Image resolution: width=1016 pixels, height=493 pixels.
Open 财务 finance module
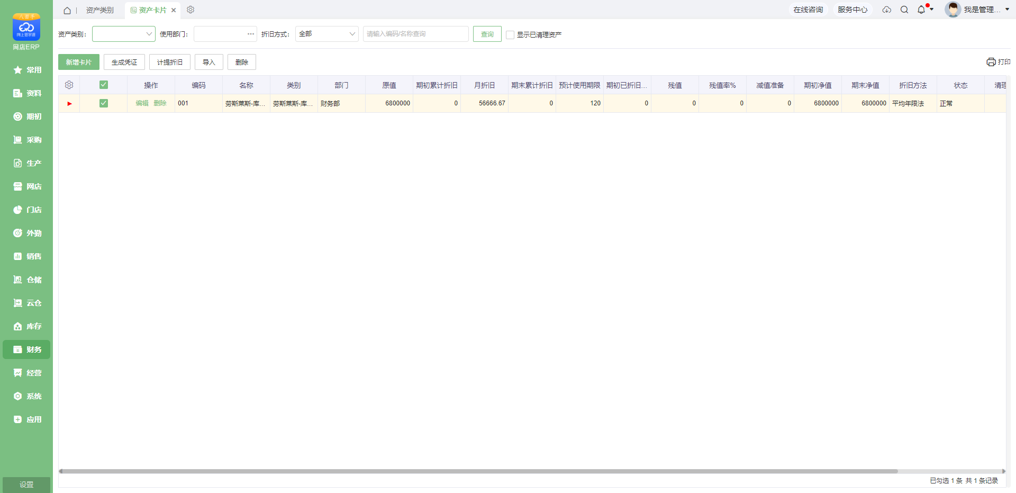point(26,349)
